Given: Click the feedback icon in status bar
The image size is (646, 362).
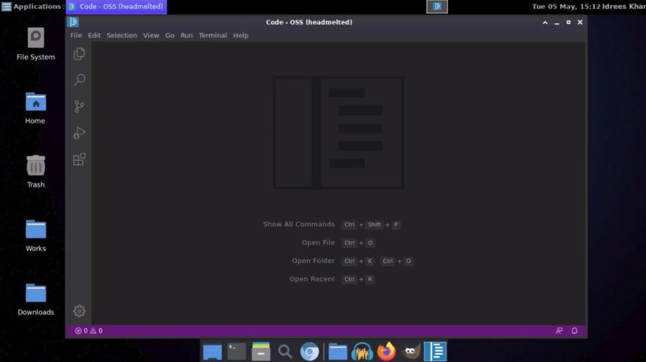Looking at the screenshot, I should [559, 330].
